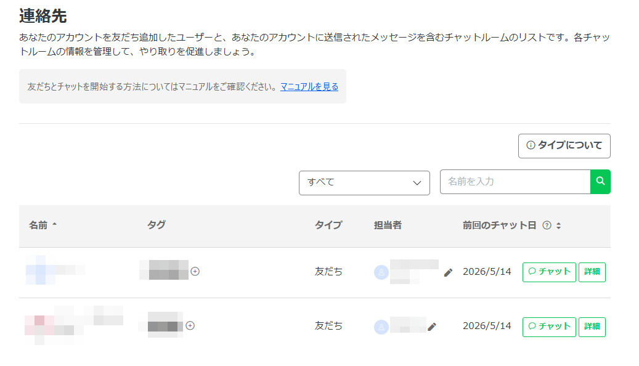Image resolution: width=639 pixels, height=366 pixels.
Task: Open the マニュアルを見る link
Action: tap(309, 87)
